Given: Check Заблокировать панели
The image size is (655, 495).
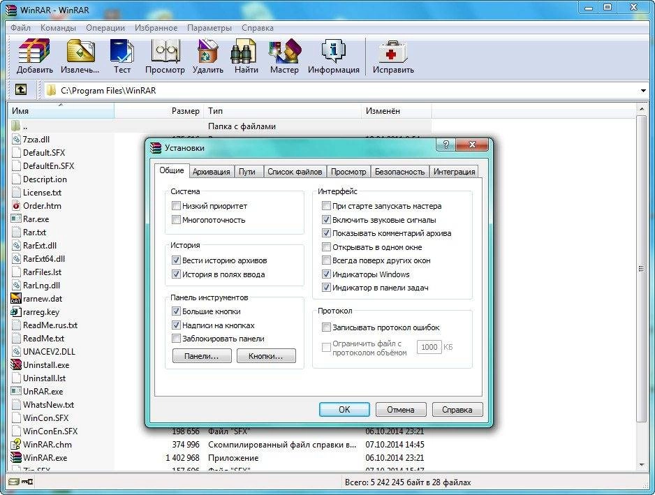Looking at the screenshot, I should (176, 339).
